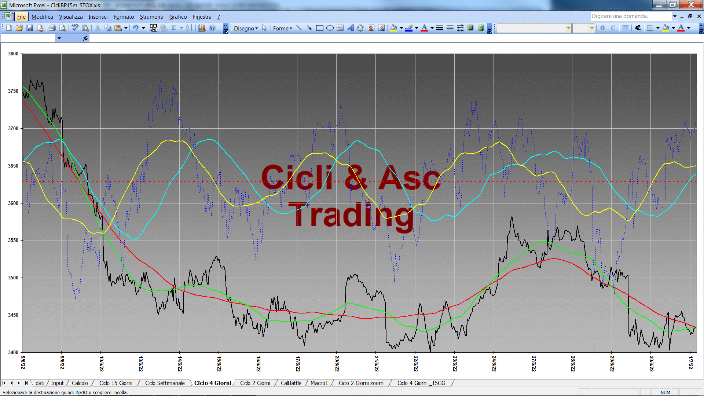This screenshot has height=396, width=704.
Task: Undo the last action
Action: [x=135, y=28]
